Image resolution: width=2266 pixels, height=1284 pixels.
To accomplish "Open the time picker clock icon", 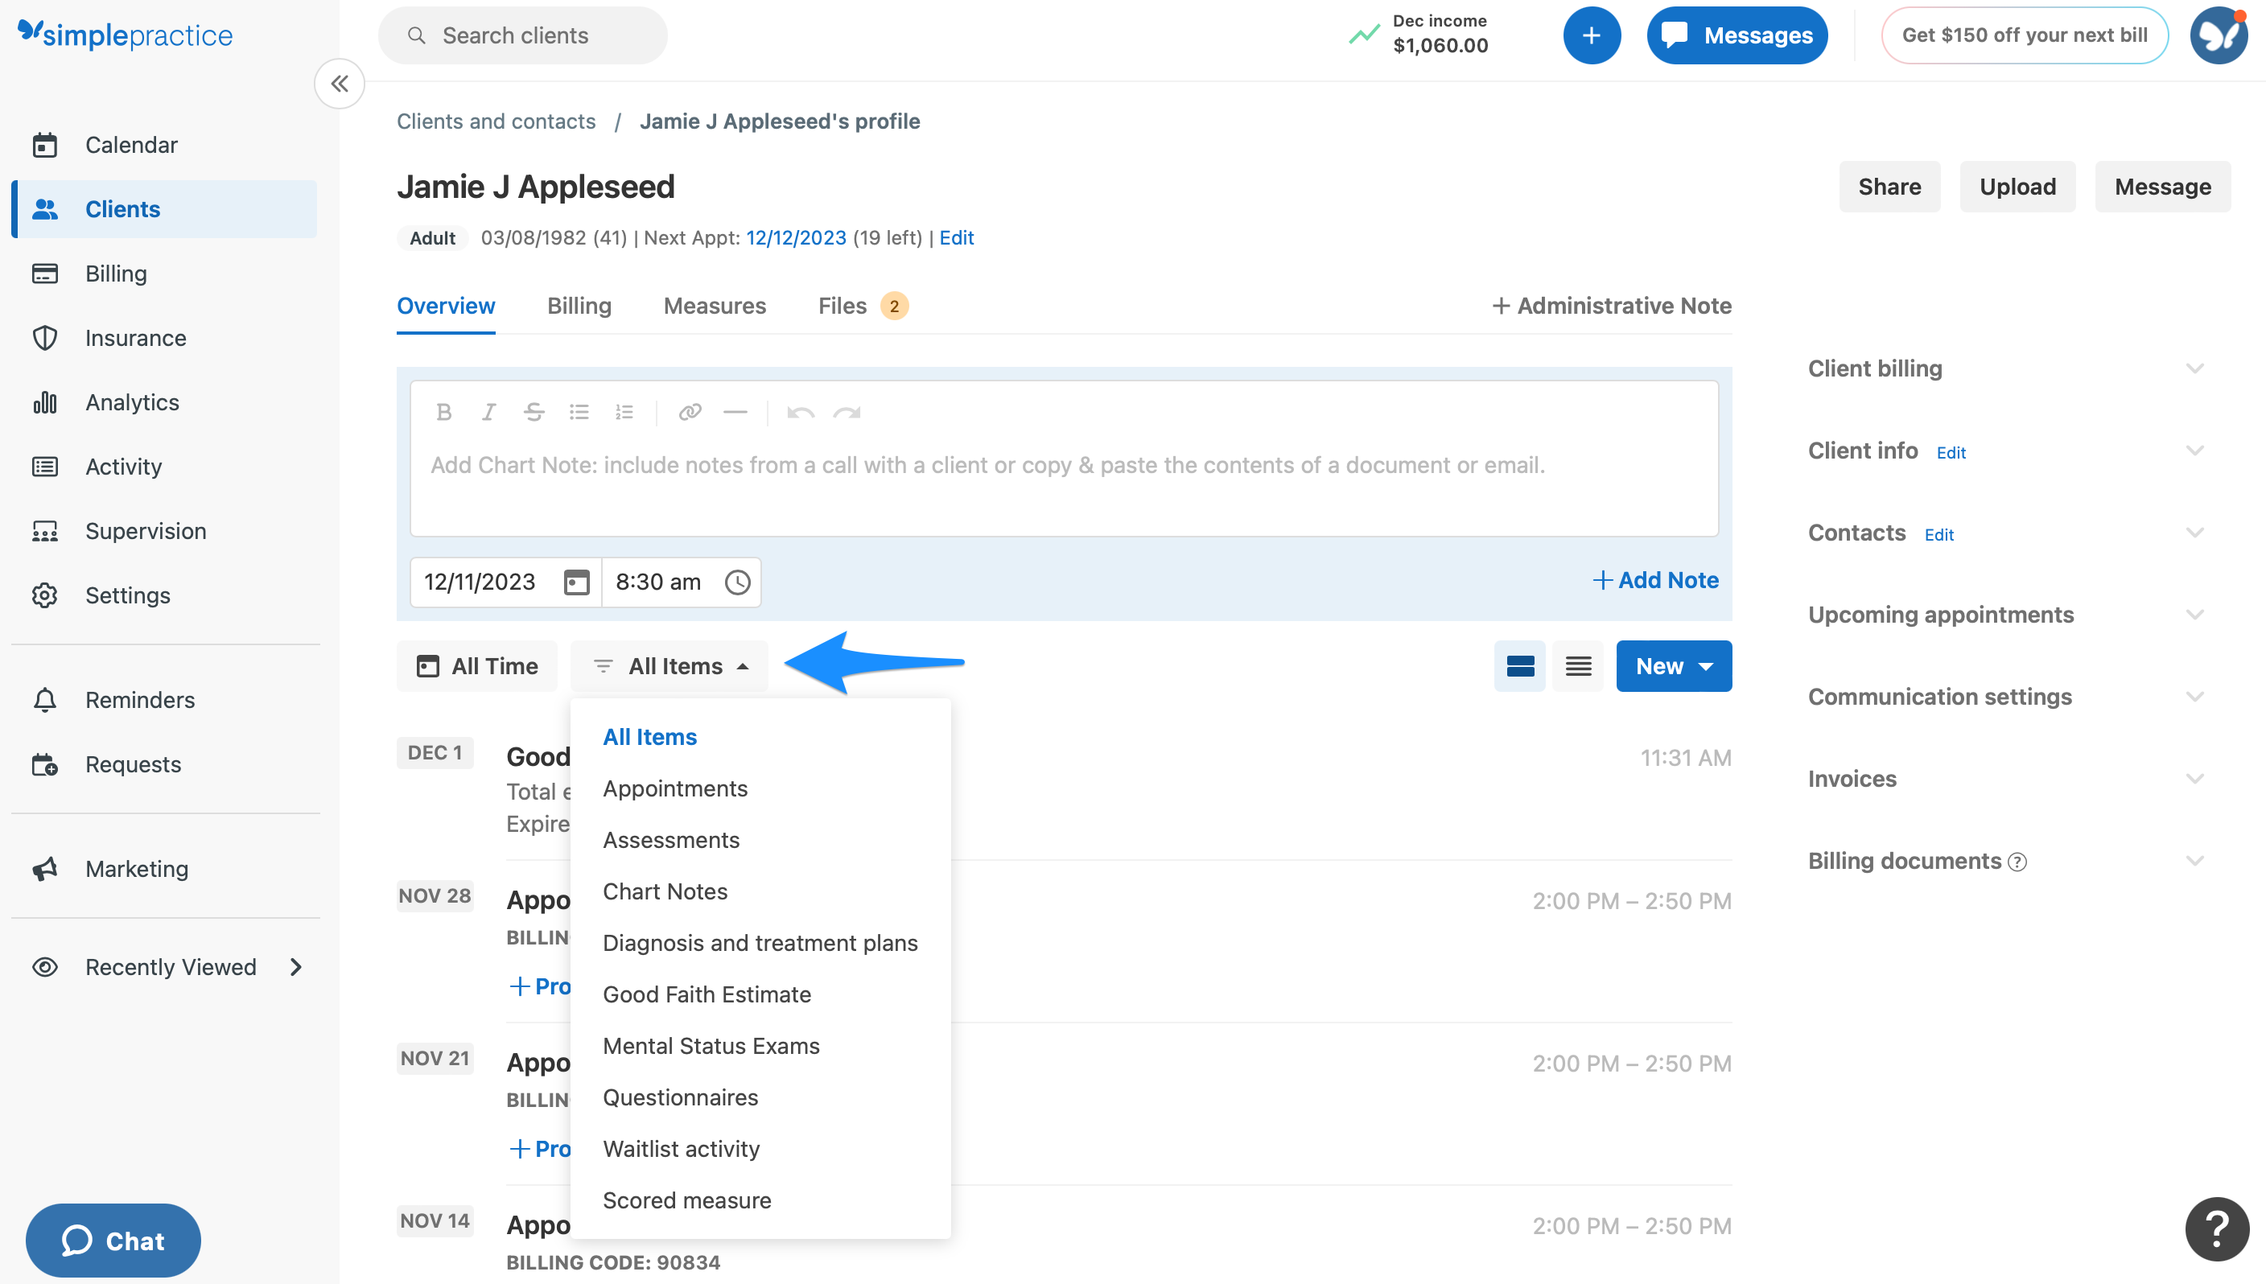I will tap(737, 582).
